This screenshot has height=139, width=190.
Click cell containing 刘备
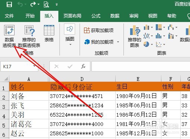click(x=29, y=96)
